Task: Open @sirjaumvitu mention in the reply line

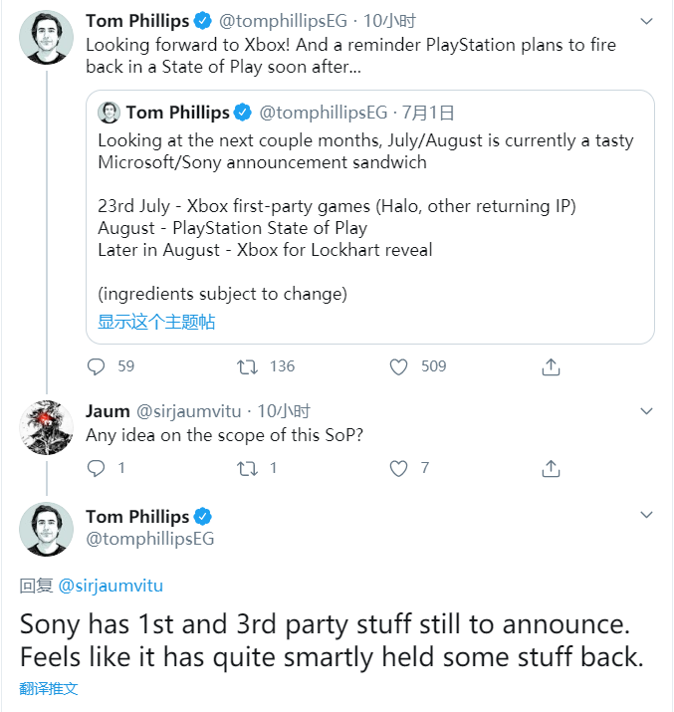Action: click(x=110, y=586)
